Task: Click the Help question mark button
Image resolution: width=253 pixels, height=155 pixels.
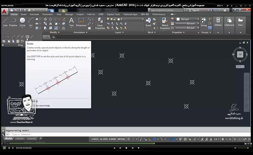Action: click(225, 10)
